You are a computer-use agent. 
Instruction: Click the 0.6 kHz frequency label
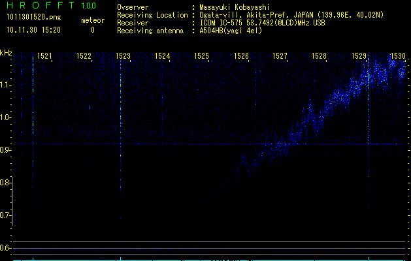point(5,248)
